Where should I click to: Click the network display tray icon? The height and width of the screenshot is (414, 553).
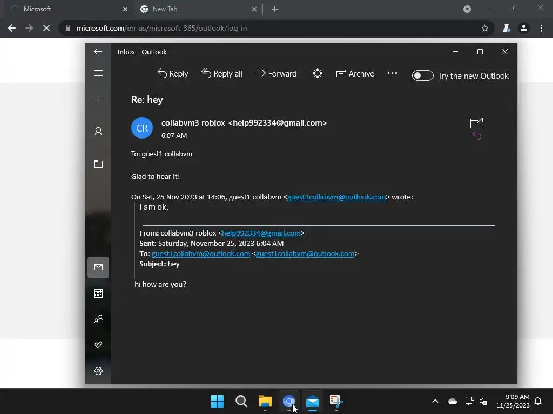pos(469,401)
